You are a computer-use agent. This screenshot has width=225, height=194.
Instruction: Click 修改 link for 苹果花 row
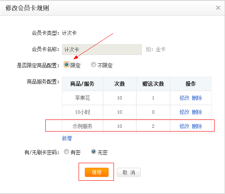pyautogui.click(x=184, y=98)
